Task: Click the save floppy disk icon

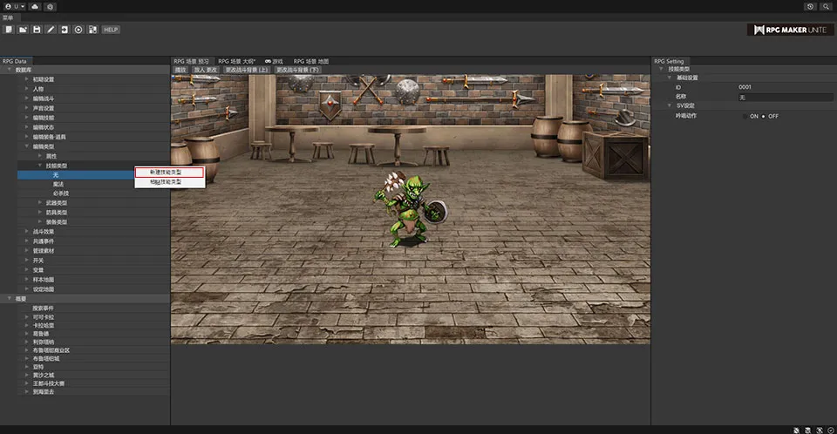Action: (x=37, y=30)
